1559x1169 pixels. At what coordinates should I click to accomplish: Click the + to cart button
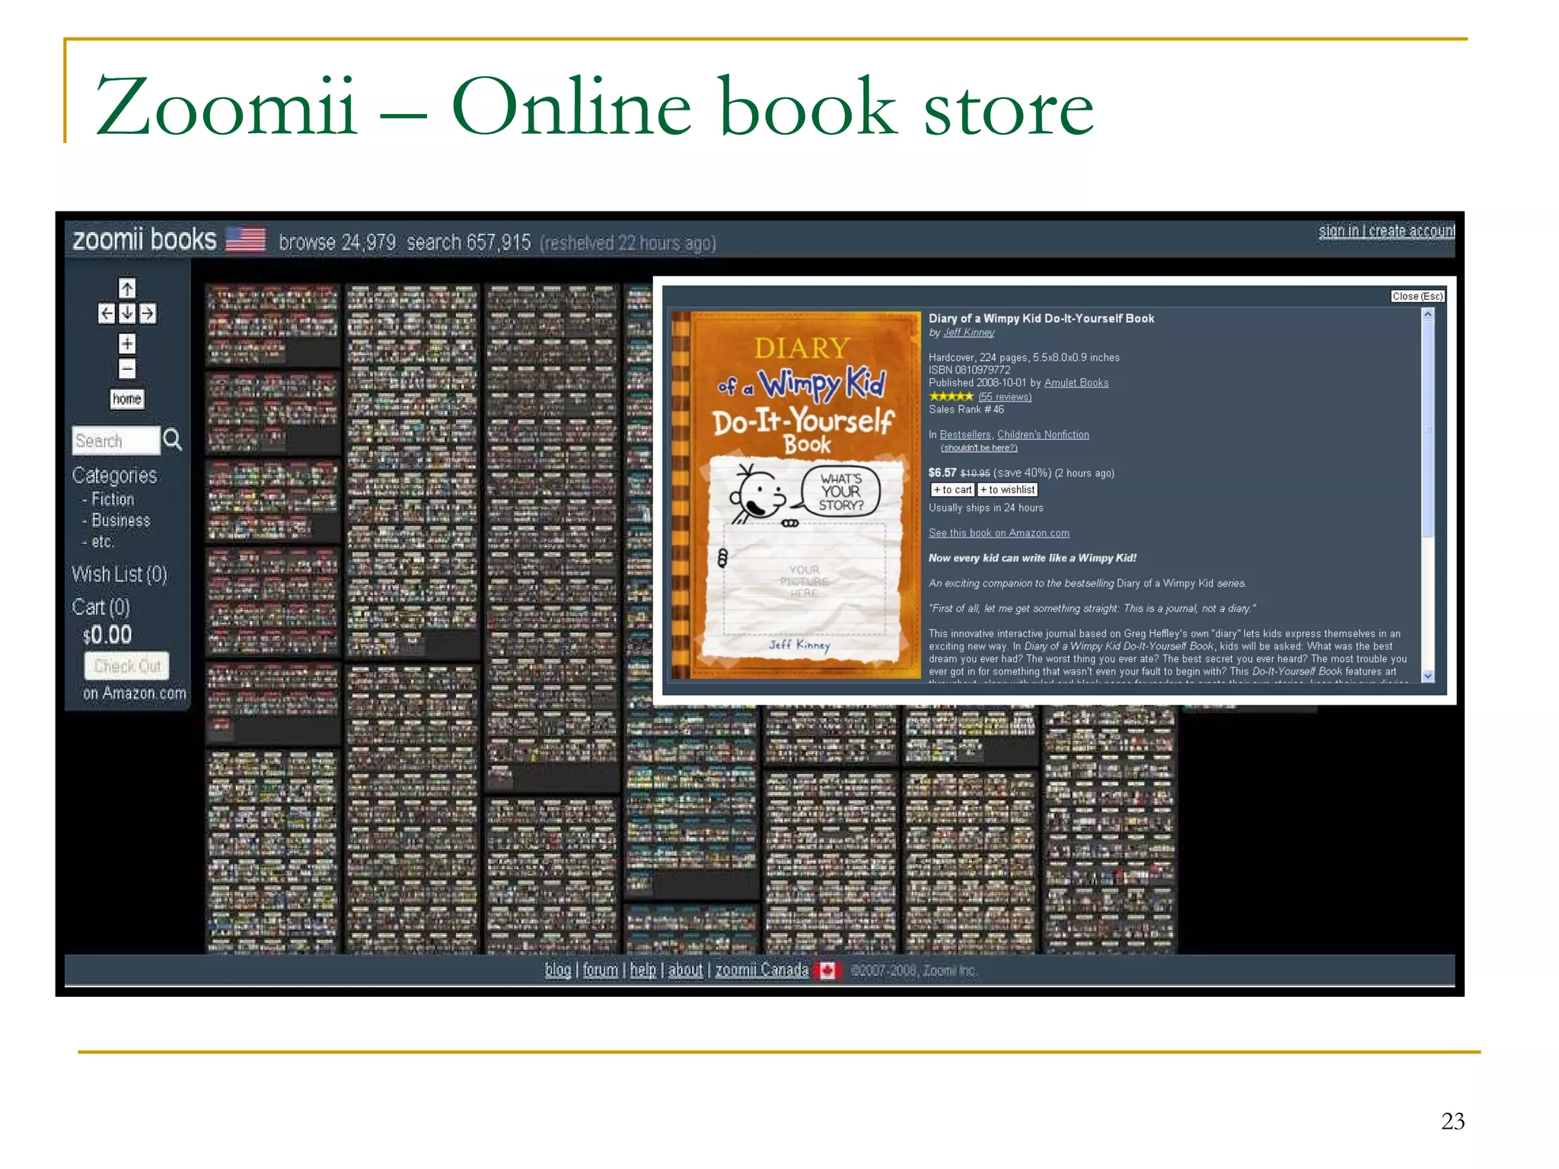pos(952,490)
